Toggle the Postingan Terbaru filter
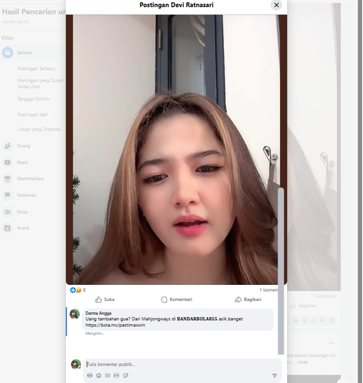Image resolution: width=363 pixels, height=383 pixels. [36, 68]
